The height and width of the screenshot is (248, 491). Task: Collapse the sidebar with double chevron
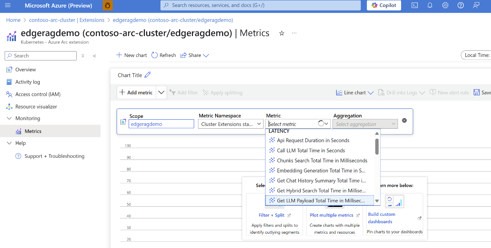pyautogui.click(x=94, y=56)
